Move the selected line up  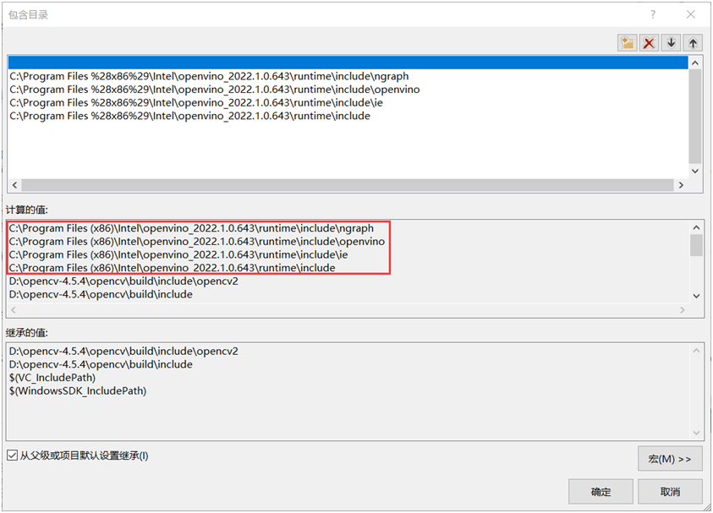pos(693,43)
